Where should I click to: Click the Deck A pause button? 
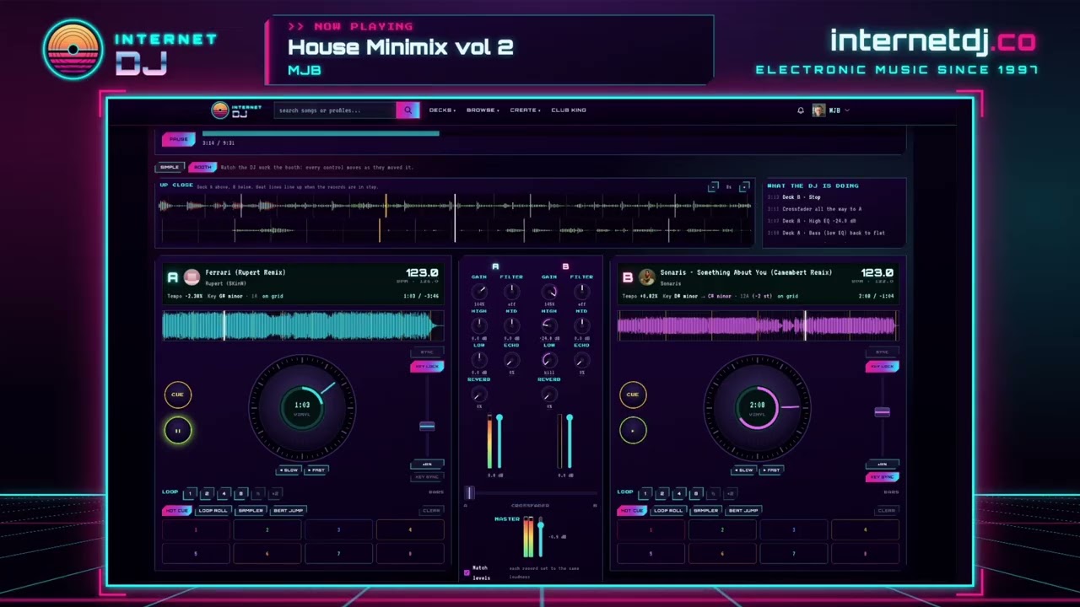pyautogui.click(x=178, y=431)
